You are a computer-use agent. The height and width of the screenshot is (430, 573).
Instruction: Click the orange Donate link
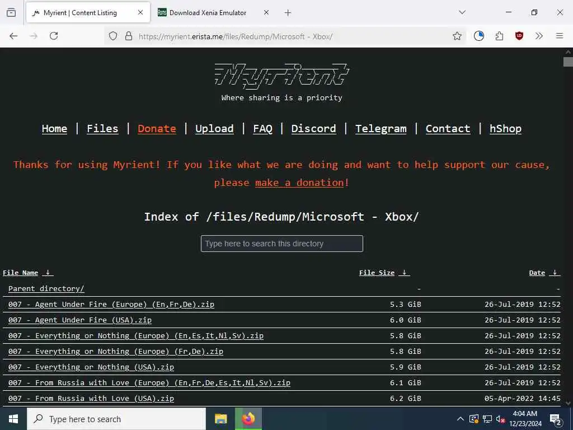pos(157,129)
